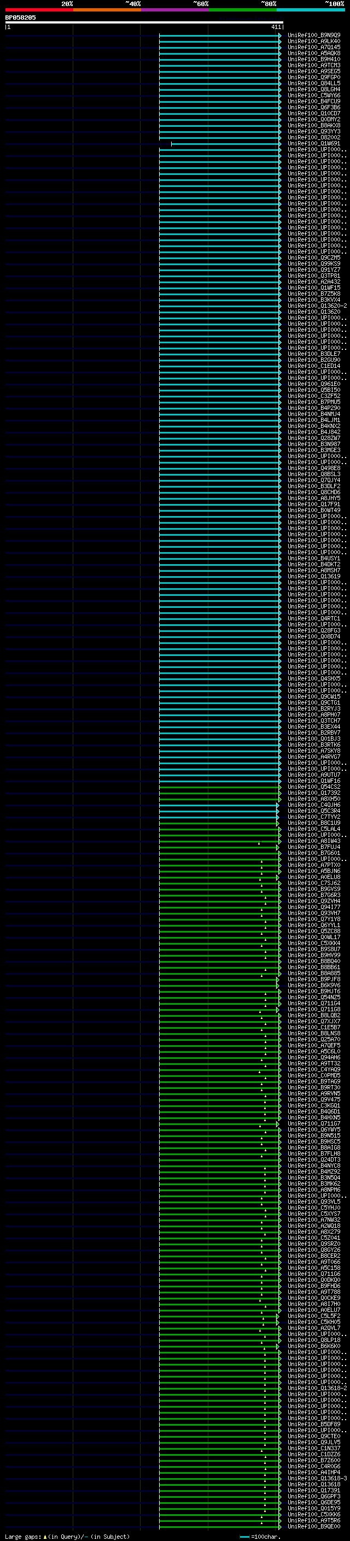Click the UniRef100_C5WY66 label
Image resolution: width=350 pixels, height=1541 pixels.
(314, 95)
